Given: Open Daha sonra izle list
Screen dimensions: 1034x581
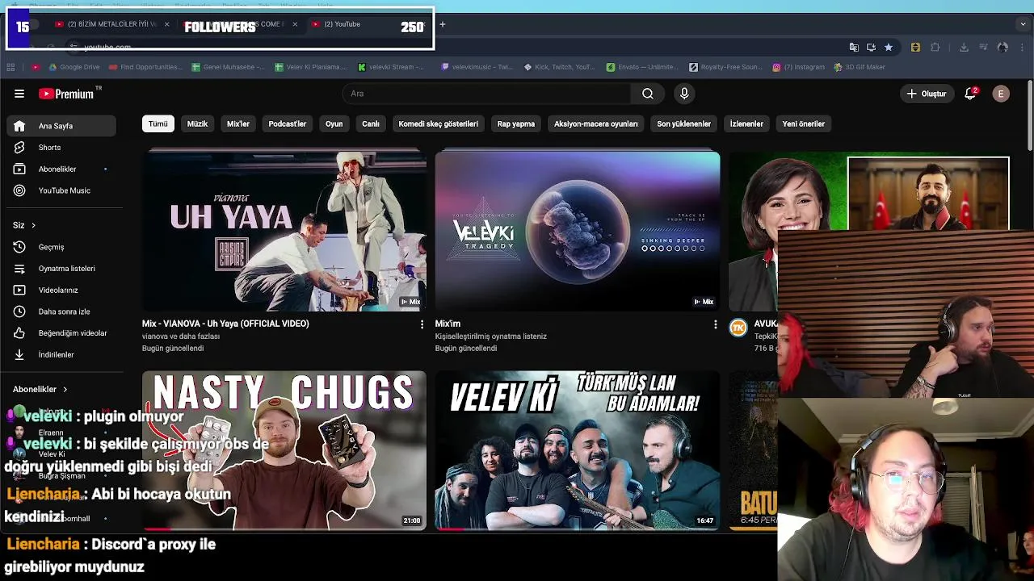Looking at the screenshot, I should pyautogui.click(x=61, y=311).
